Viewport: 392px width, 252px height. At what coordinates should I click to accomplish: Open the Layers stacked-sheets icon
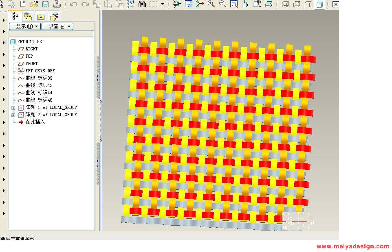click(x=268, y=4)
